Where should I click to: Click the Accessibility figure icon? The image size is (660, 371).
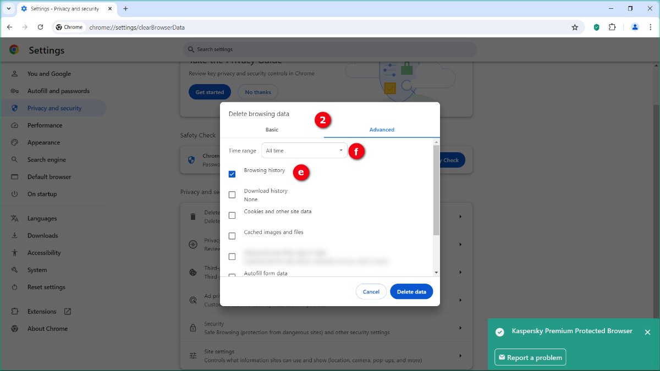click(15, 253)
